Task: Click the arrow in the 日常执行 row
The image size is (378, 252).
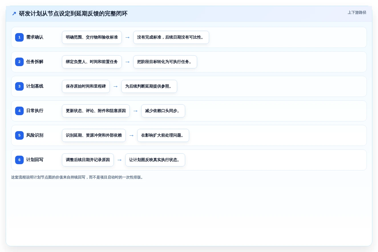Action: (136, 111)
